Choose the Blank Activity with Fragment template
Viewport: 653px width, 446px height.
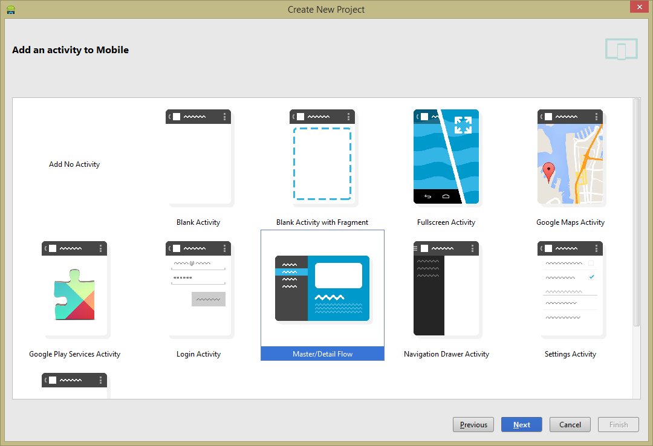[322, 158]
